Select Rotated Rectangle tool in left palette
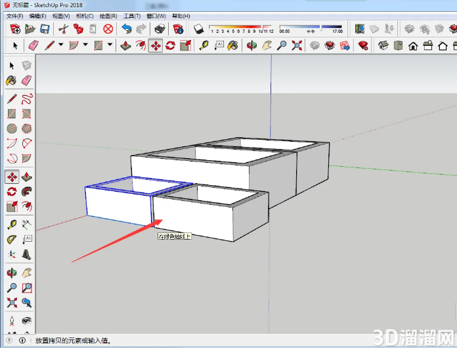Viewport: 457px width, 348px height. 26,114
